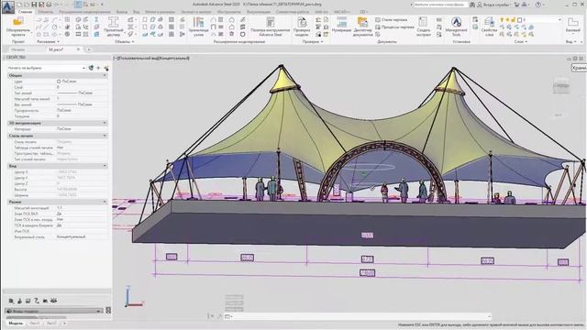Collapse the 3D-визуализация properties section
Screen dimensions: 587x330
(x=105, y=123)
